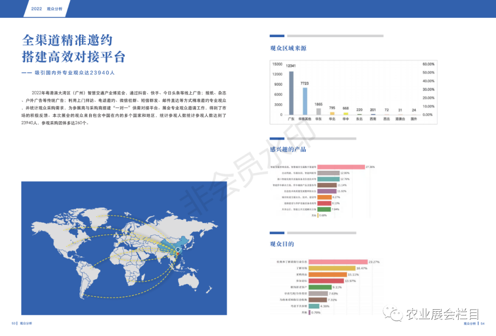496x336 pixels.
Task: Select the heading '搭建高效对接平台'
Action: tap(73, 57)
